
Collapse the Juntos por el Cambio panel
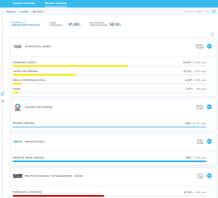(x=209, y=46)
